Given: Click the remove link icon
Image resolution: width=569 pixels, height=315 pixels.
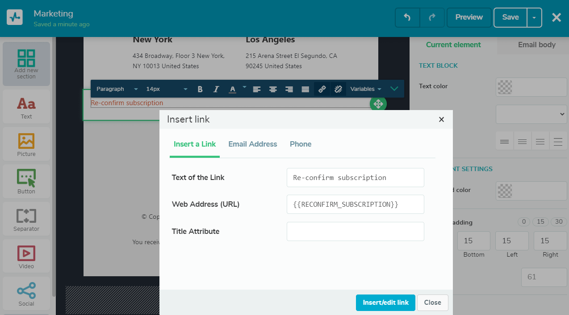Looking at the screenshot, I should click(338, 89).
